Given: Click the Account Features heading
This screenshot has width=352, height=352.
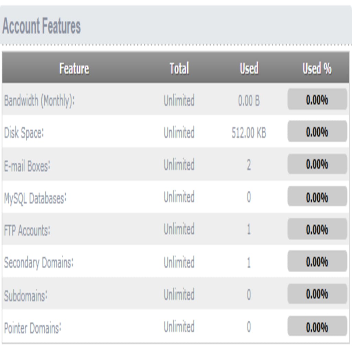Looking at the screenshot, I should click(x=41, y=26).
